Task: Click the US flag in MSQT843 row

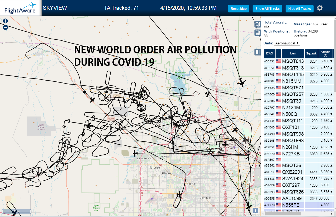Action: pos(278,61)
